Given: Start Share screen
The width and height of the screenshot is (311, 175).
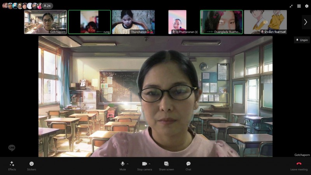Looking at the screenshot, I should coord(166,166).
